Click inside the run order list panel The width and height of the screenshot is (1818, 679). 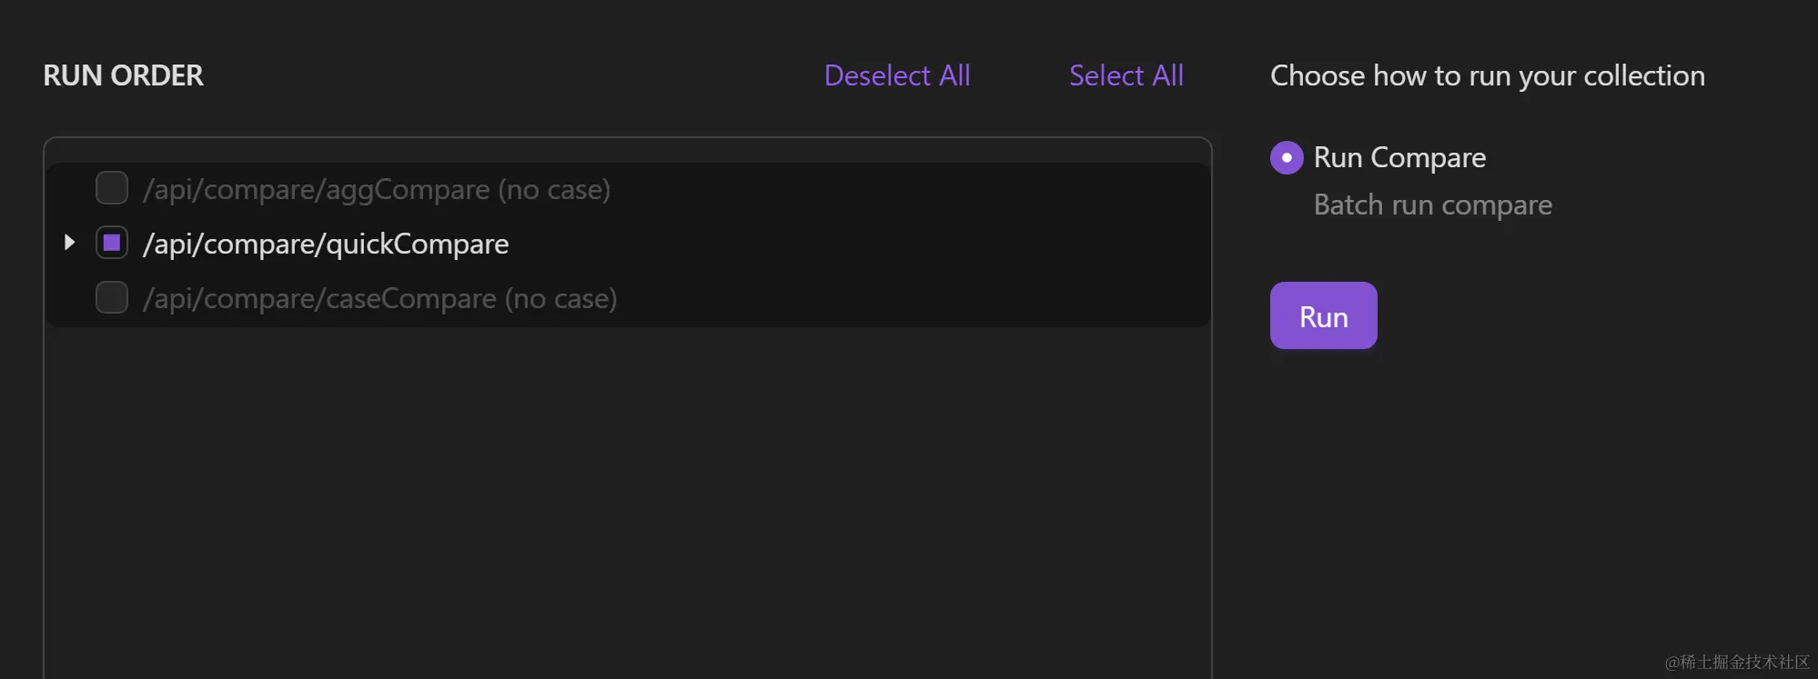[x=628, y=454]
